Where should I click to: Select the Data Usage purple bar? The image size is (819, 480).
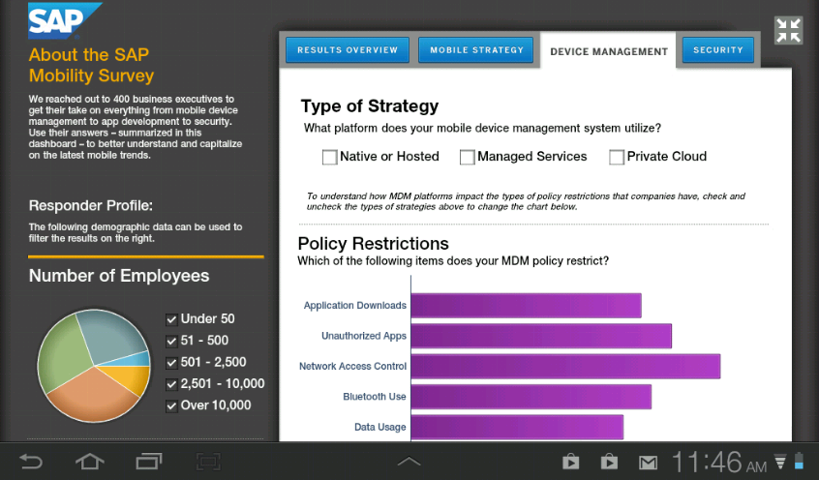517,427
